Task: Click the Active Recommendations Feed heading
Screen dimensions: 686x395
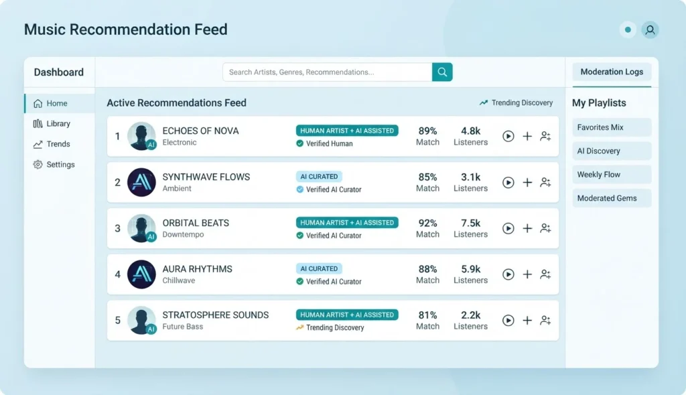Action: (x=176, y=103)
